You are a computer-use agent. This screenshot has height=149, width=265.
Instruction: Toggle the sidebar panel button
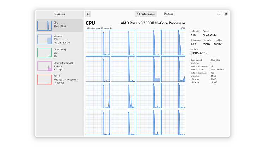coord(88,14)
